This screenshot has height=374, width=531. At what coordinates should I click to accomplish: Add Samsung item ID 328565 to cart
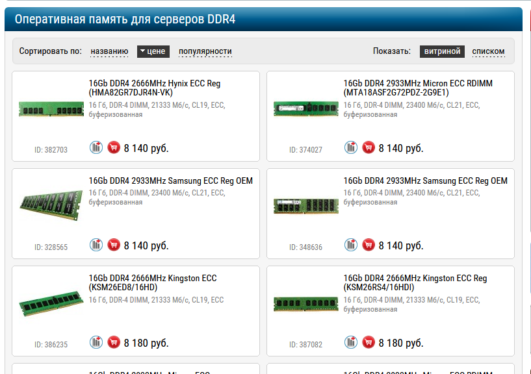(x=114, y=245)
